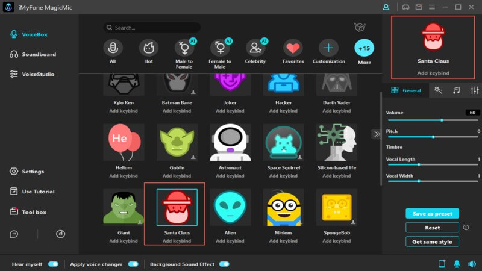This screenshot has width=482, height=271.
Task: Select the Space Squirrel voice icon
Action: [x=283, y=142]
